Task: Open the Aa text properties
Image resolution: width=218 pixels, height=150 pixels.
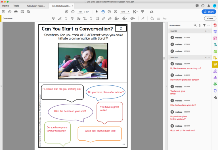Action: coord(165,19)
